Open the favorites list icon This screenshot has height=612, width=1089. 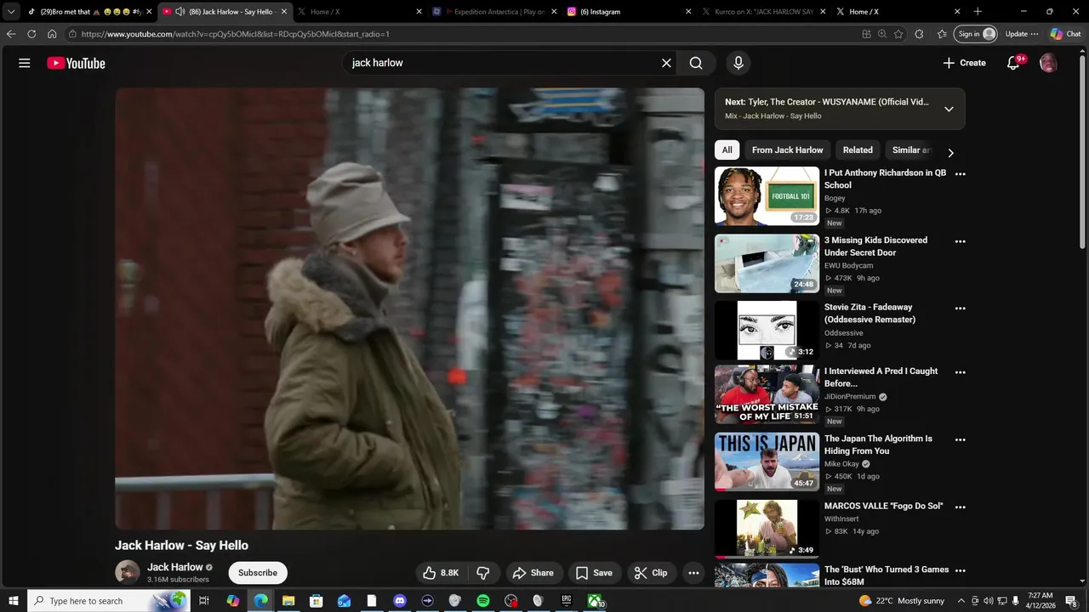pyautogui.click(x=942, y=34)
